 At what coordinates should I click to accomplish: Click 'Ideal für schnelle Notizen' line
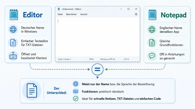click(x=121, y=99)
